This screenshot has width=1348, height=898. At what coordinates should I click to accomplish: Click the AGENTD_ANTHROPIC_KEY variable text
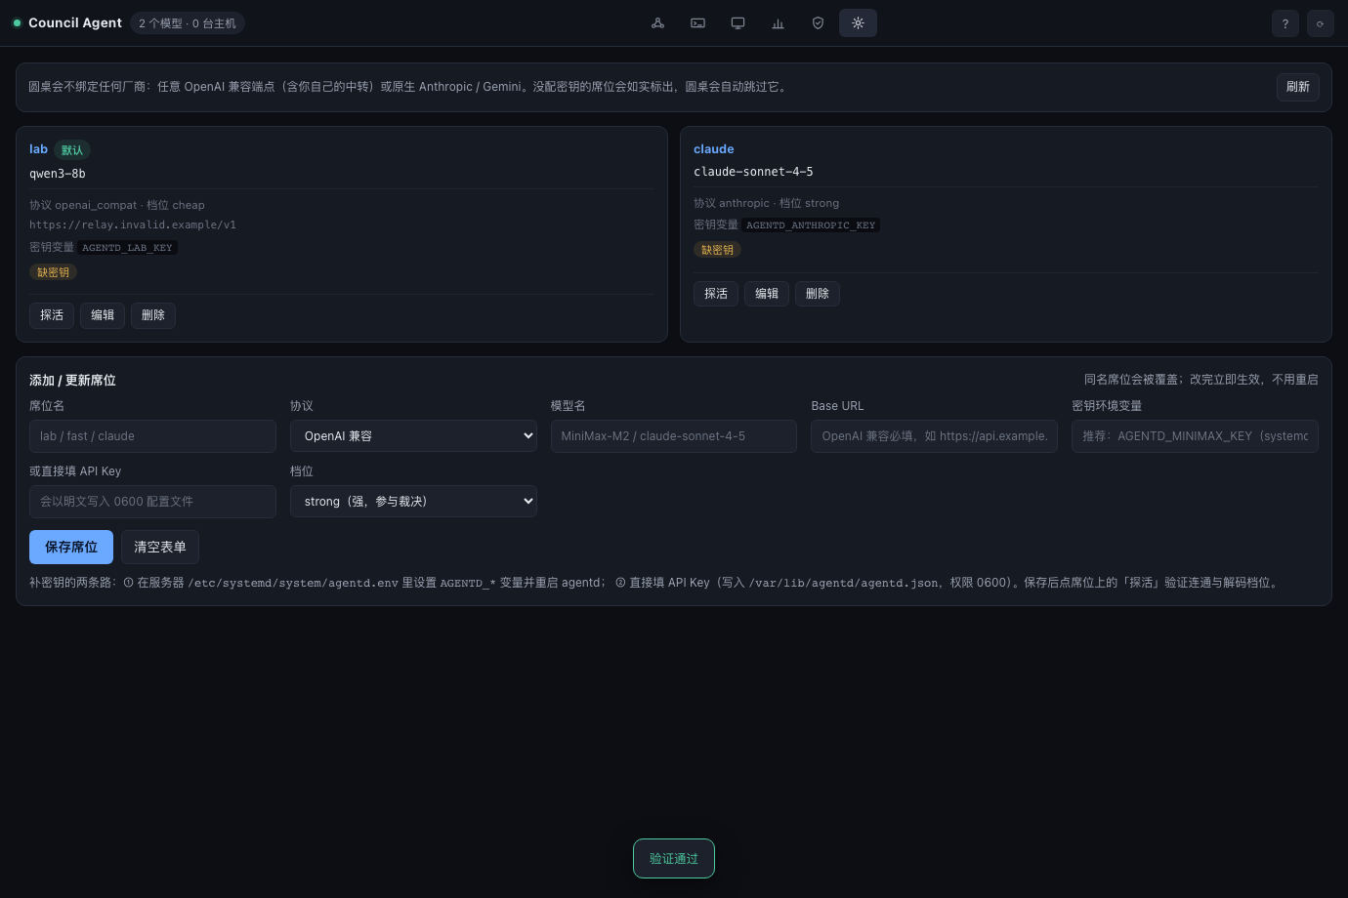[811, 225]
